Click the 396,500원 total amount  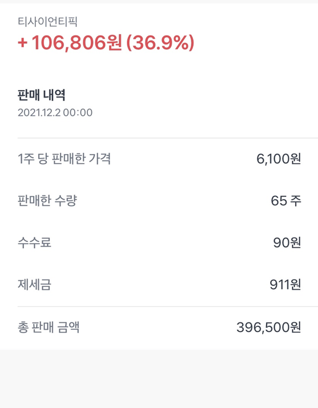coord(269,328)
